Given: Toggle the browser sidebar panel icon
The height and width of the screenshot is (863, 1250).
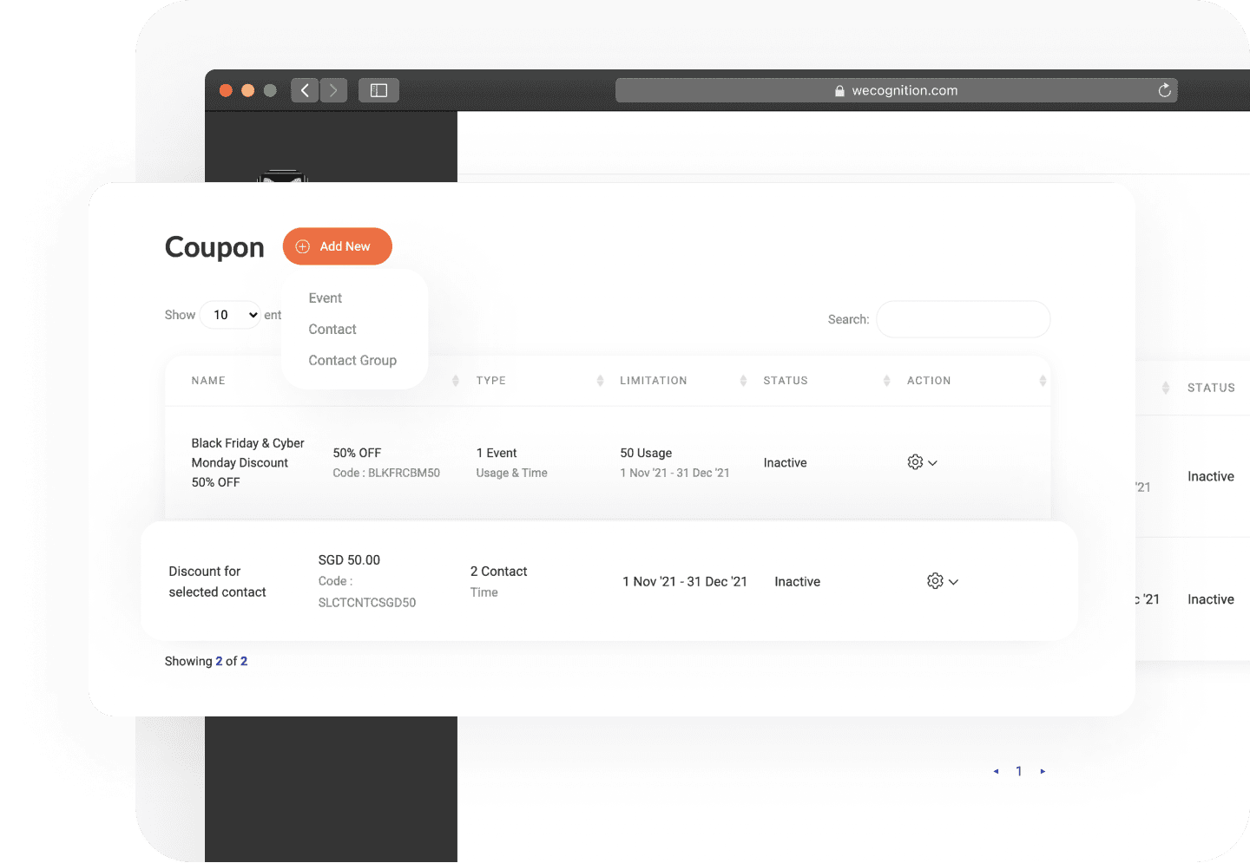Looking at the screenshot, I should [378, 90].
